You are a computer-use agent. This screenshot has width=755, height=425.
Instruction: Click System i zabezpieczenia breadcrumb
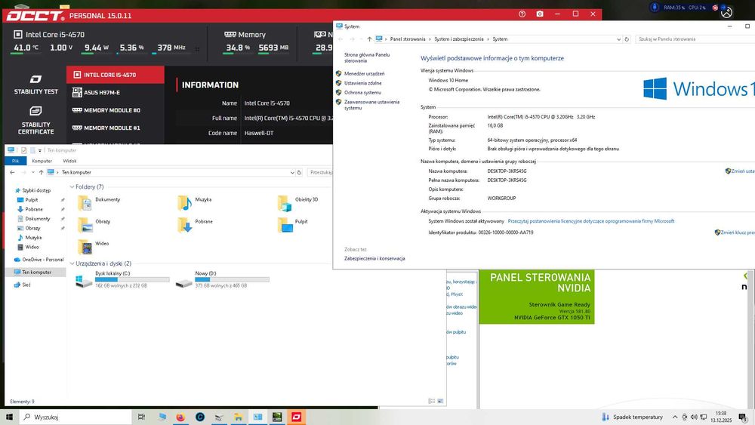click(x=458, y=39)
